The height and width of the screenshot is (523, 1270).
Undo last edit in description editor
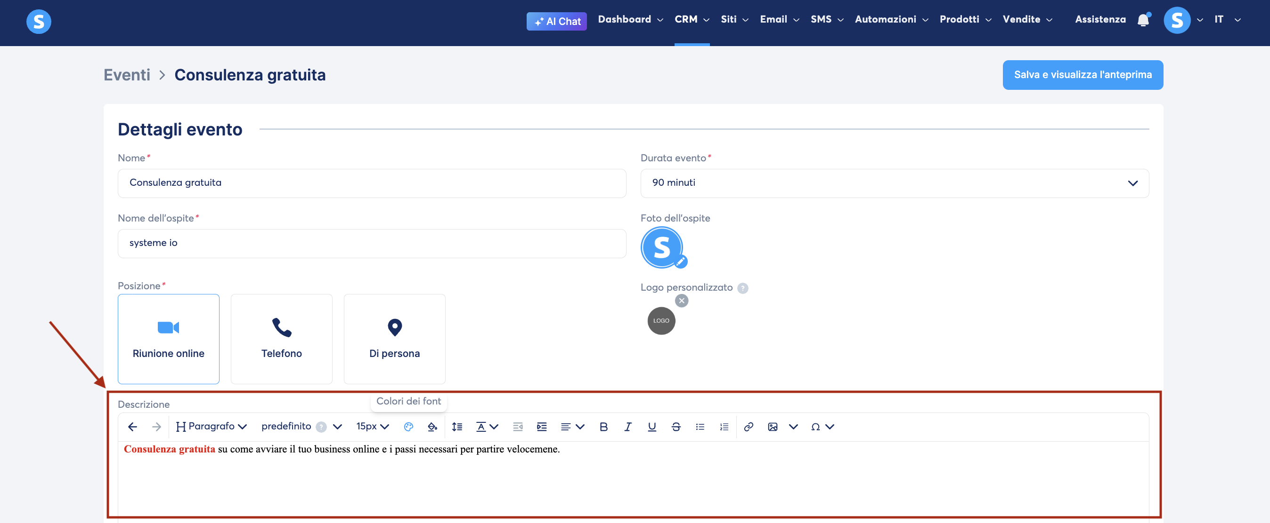(x=132, y=427)
